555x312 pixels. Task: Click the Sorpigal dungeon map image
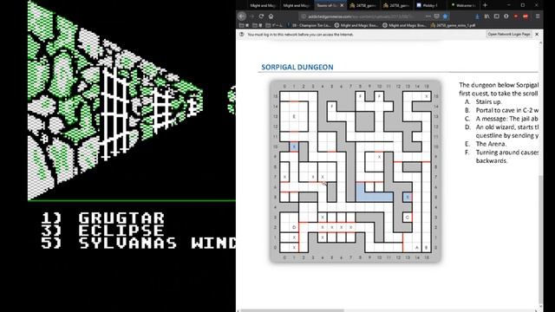[356, 172]
